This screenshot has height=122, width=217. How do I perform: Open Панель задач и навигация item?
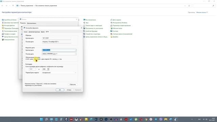click(93, 25)
